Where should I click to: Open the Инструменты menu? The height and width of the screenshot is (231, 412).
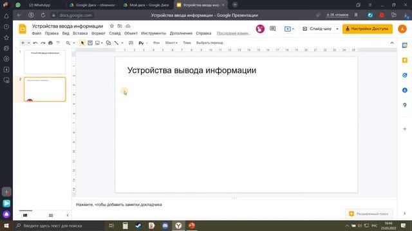153,33
